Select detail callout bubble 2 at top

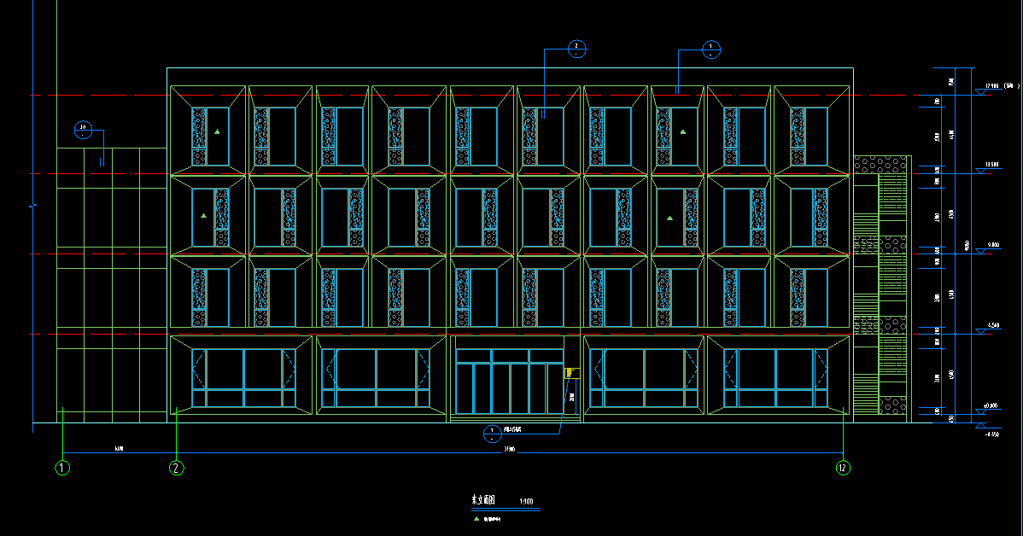[x=576, y=49]
